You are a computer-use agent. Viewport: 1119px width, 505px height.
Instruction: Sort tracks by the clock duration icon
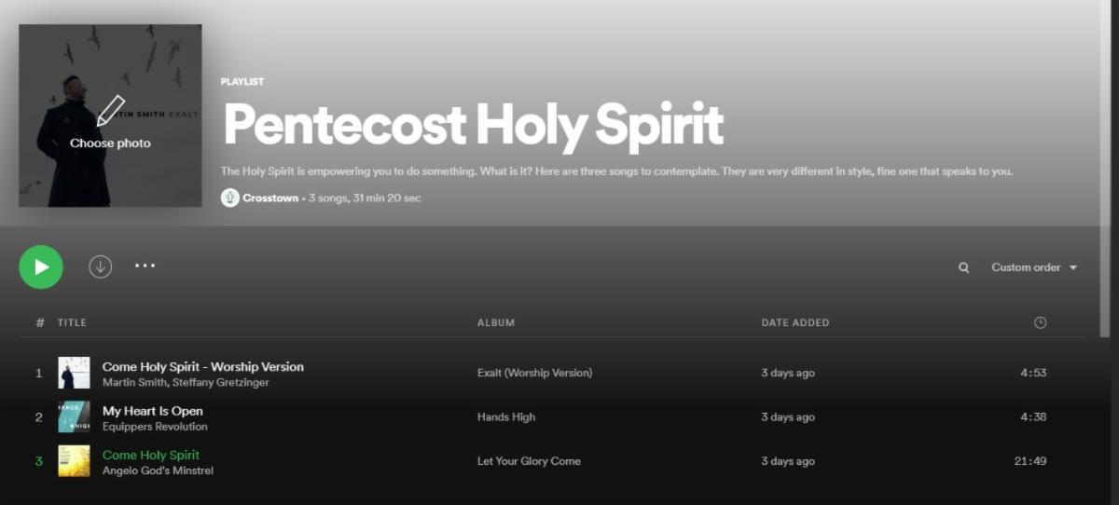click(1040, 322)
